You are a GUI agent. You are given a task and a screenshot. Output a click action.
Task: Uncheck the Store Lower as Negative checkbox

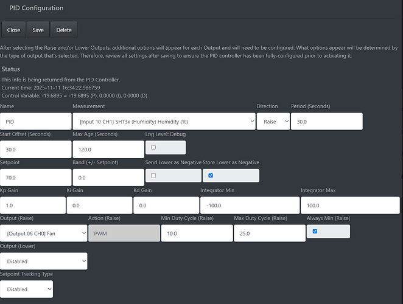[211, 176]
